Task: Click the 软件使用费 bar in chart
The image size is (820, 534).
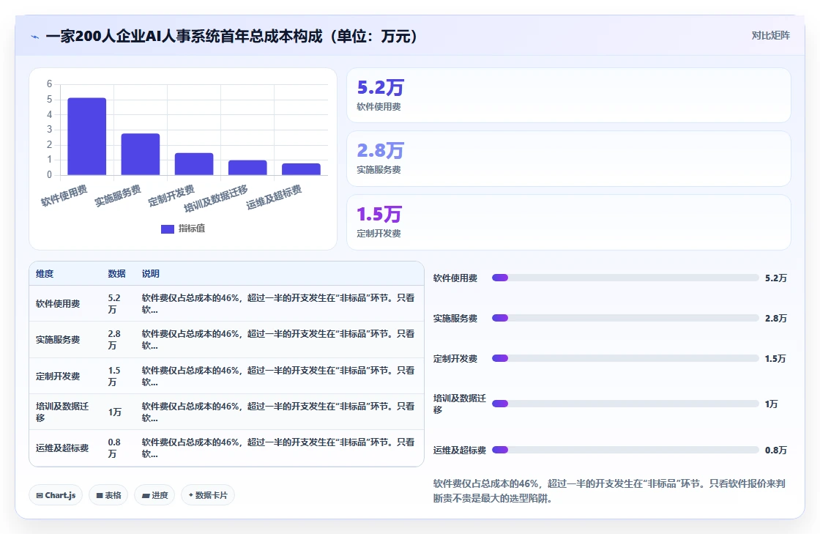Action: [x=87, y=136]
